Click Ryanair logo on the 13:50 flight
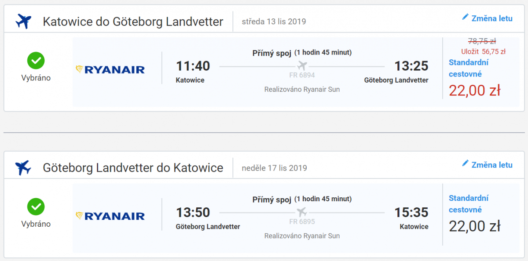Viewport: 528px width, 261px height. tap(110, 216)
